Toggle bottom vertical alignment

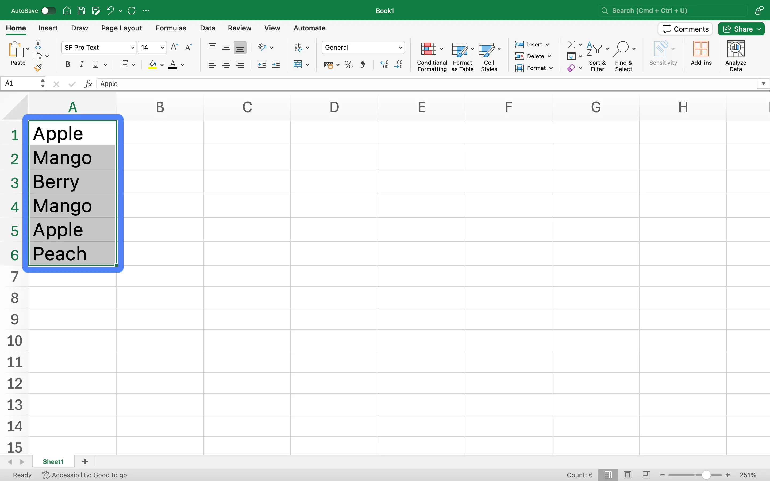(240, 47)
